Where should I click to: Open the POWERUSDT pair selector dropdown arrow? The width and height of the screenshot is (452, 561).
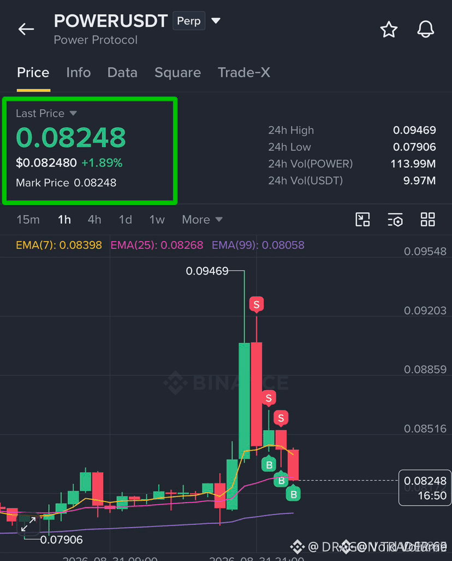pos(216,21)
